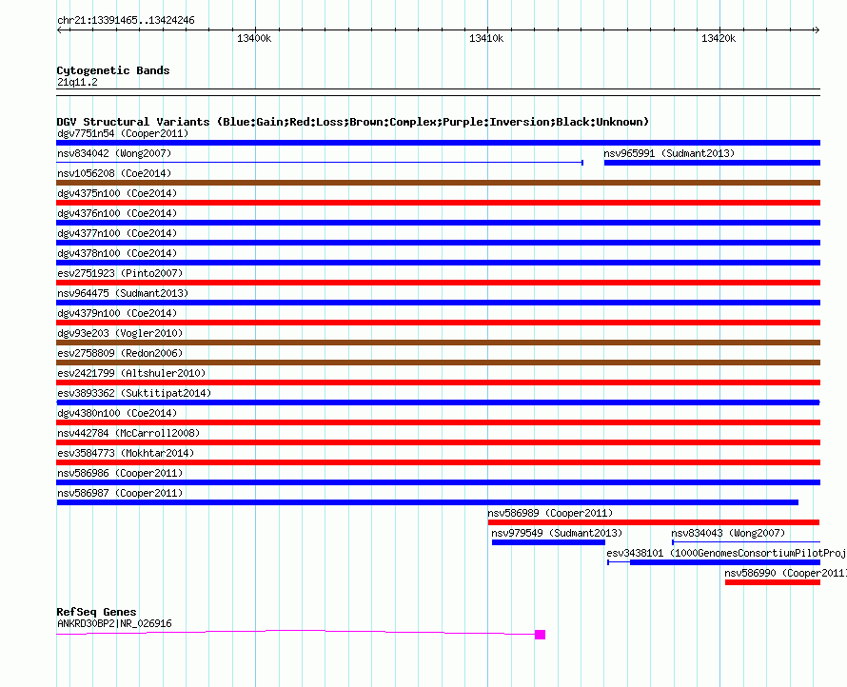Click the chr21:13391465..13424246 coordinate label

[126, 20]
